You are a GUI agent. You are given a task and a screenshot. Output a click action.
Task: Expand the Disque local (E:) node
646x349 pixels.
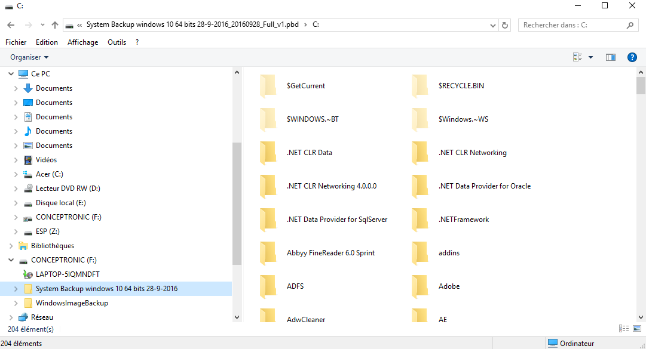pos(16,203)
